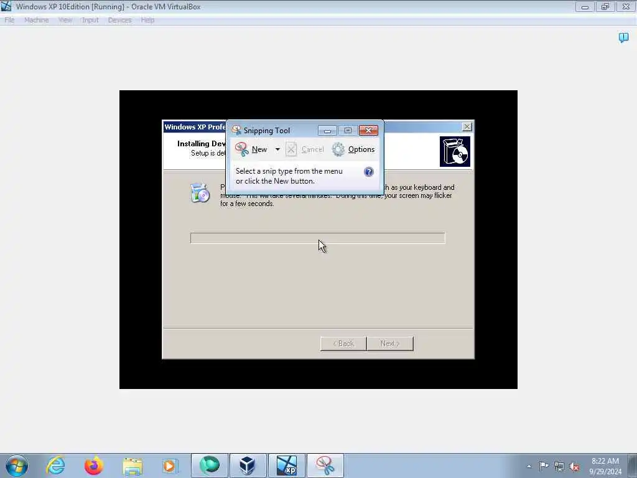Click the VirtualBox window title icon

click(6, 6)
